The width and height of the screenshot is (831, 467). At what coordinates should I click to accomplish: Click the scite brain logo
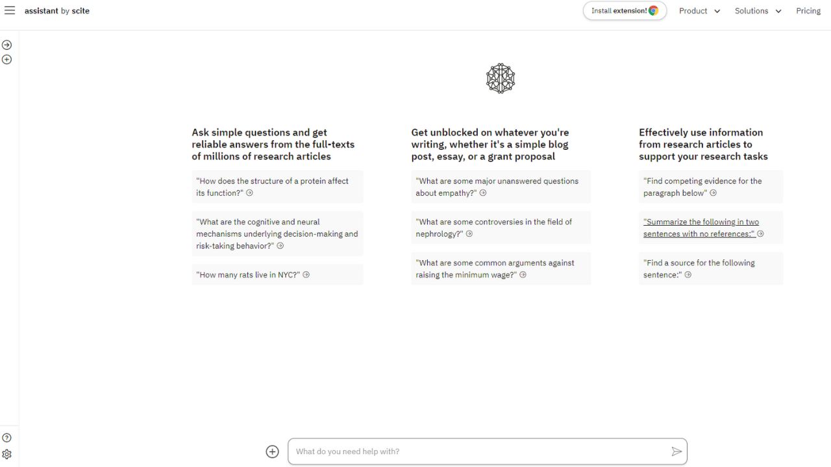(500, 78)
